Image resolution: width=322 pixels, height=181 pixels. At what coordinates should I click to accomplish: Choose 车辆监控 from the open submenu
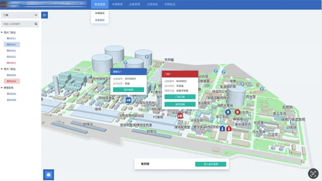99,13
